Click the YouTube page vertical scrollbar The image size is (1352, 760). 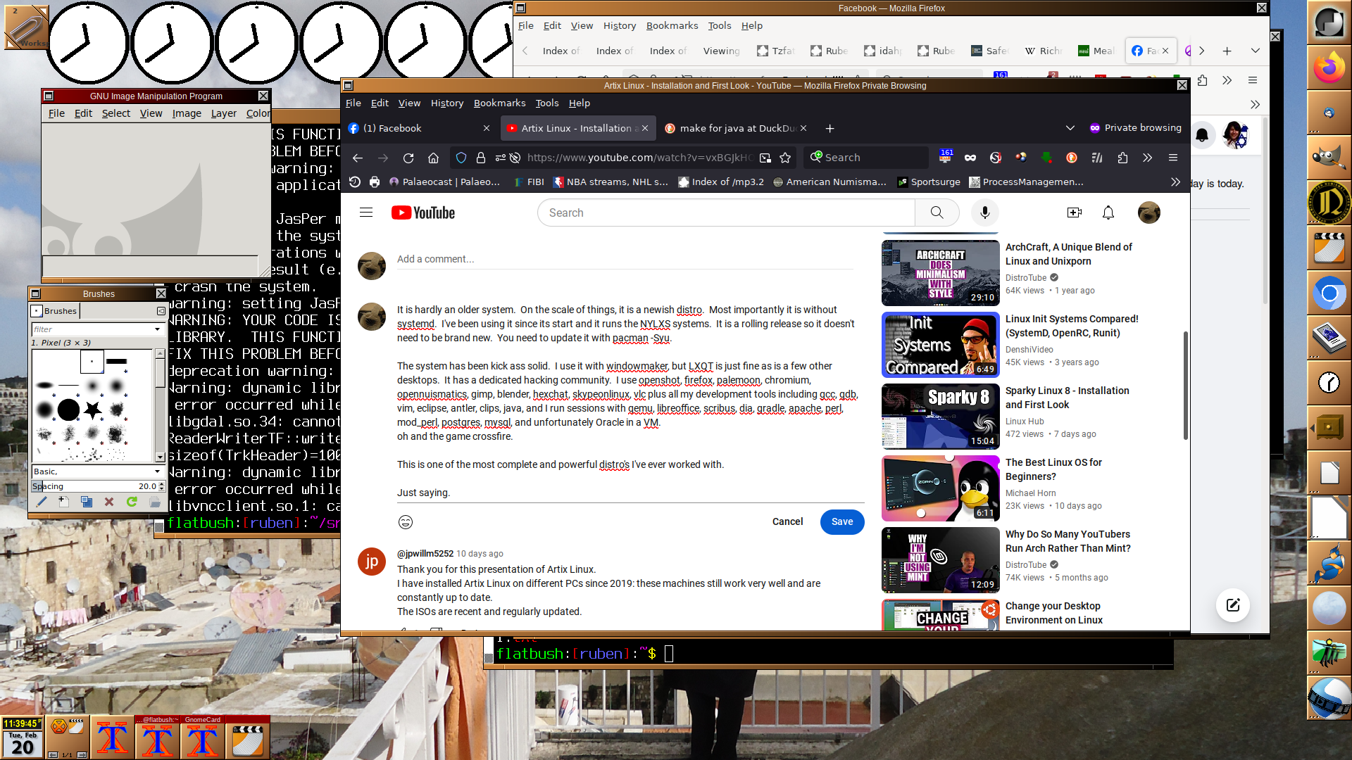pos(1185,385)
